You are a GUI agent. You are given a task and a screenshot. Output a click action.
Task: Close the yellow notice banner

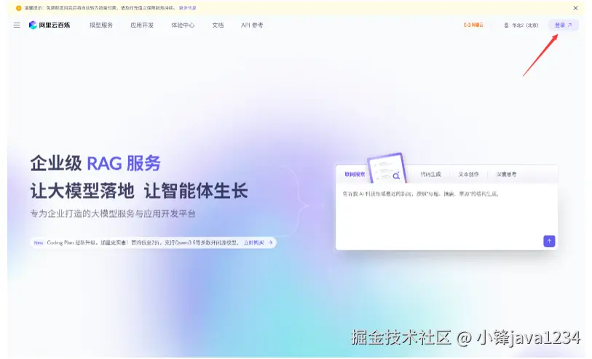pyautogui.click(x=575, y=8)
